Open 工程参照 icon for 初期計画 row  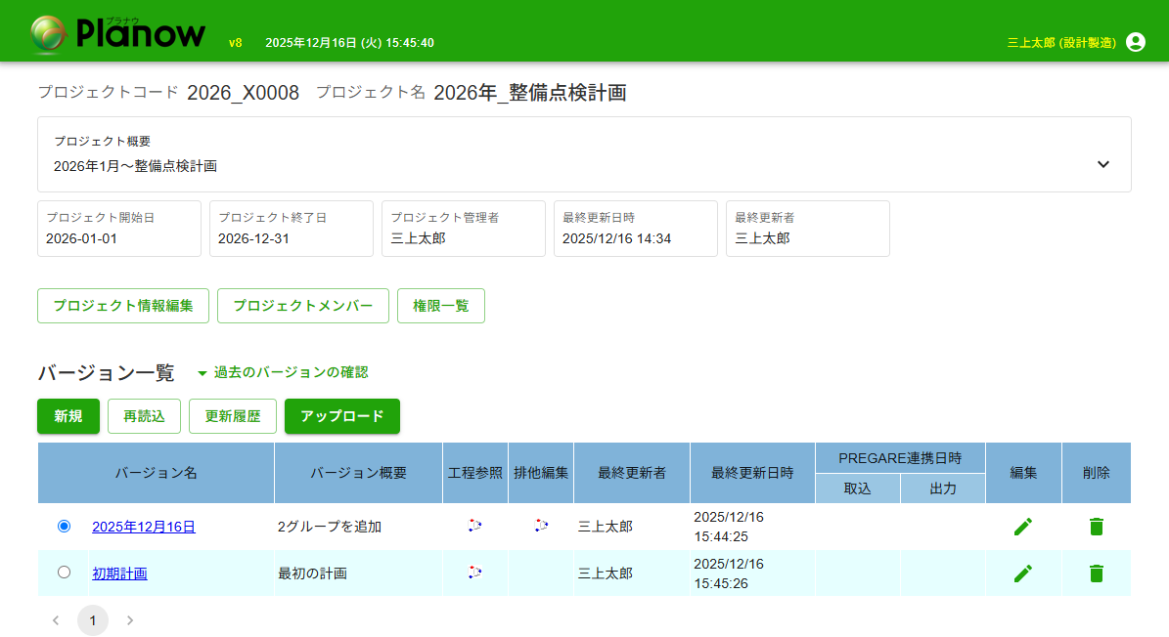click(x=474, y=573)
